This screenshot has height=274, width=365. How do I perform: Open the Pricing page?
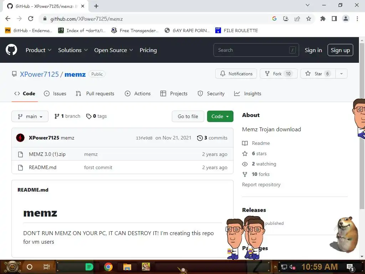(148, 50)
